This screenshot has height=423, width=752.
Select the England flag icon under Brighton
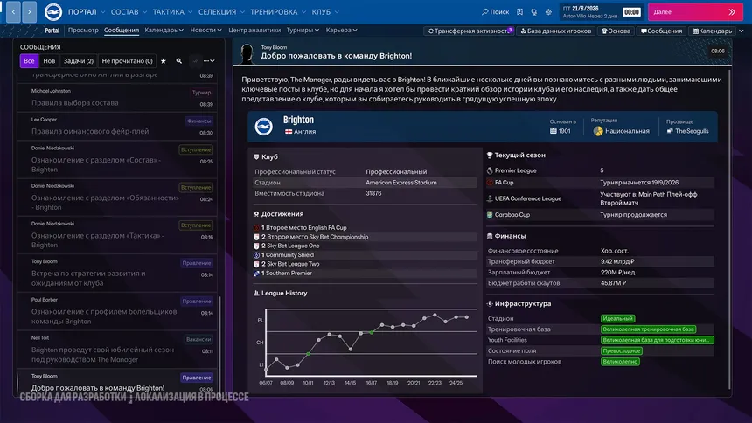click(x=289, y=131)
